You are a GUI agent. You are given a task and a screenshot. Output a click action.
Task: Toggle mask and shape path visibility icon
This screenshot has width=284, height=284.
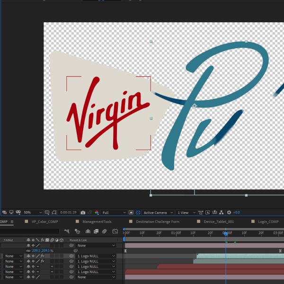click(54, 212)
